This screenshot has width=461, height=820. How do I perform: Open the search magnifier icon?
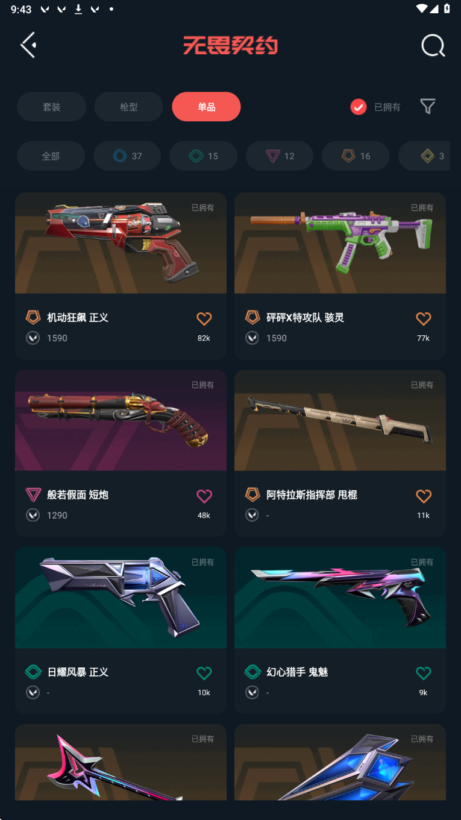433,45
